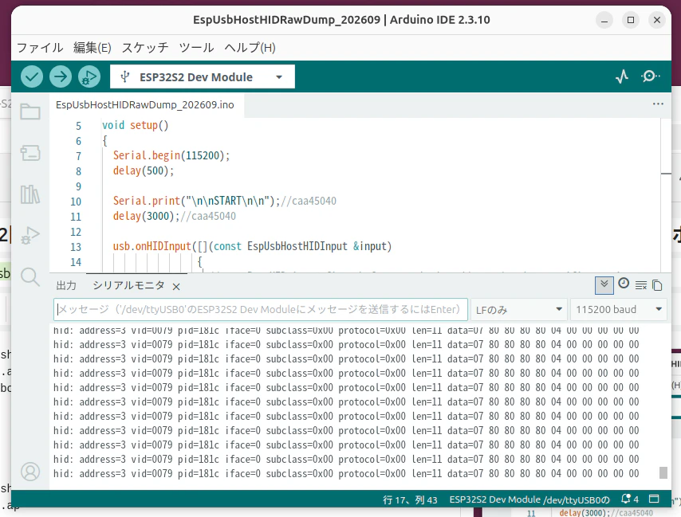Clear serial monitor output icon
This screenshot has height=517, width=681.
[x=641, y=285]
